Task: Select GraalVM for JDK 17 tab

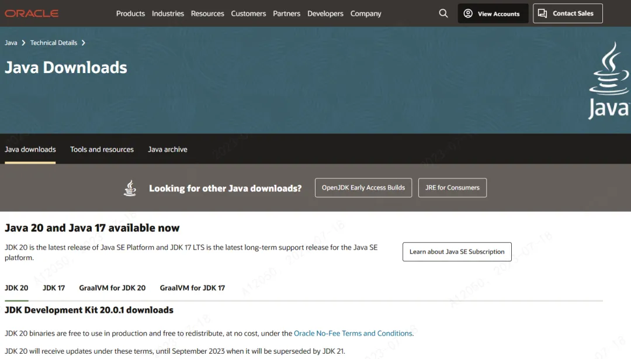Action: [192, 288]
